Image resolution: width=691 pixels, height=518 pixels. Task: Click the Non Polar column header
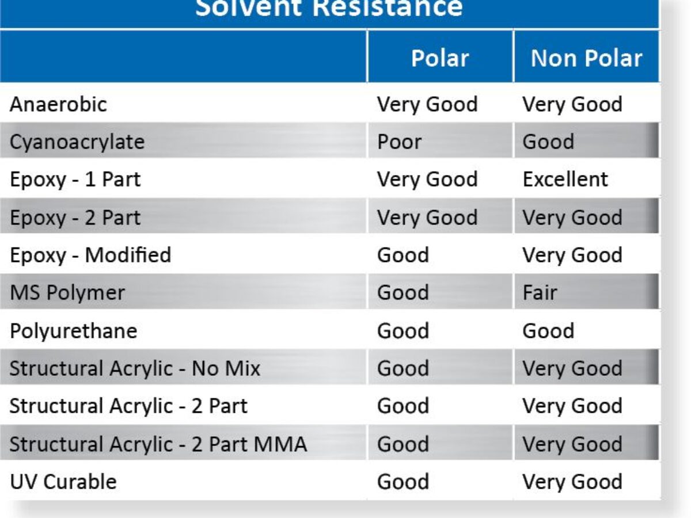586,58
